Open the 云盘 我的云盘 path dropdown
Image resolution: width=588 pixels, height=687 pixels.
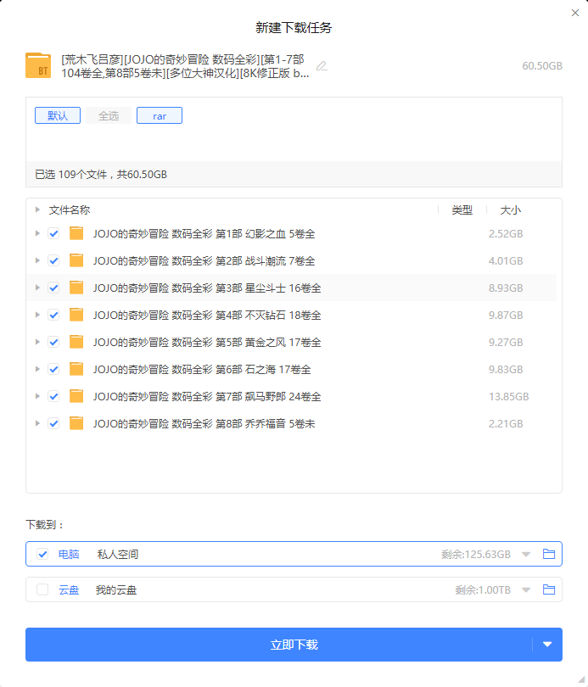(526, 590)
